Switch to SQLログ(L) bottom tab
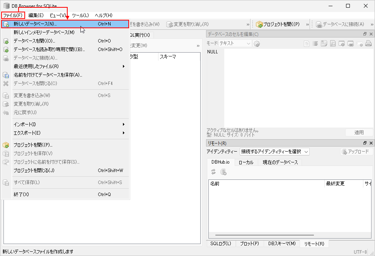Screen dimensions: 375x256 tap(221, 244)
